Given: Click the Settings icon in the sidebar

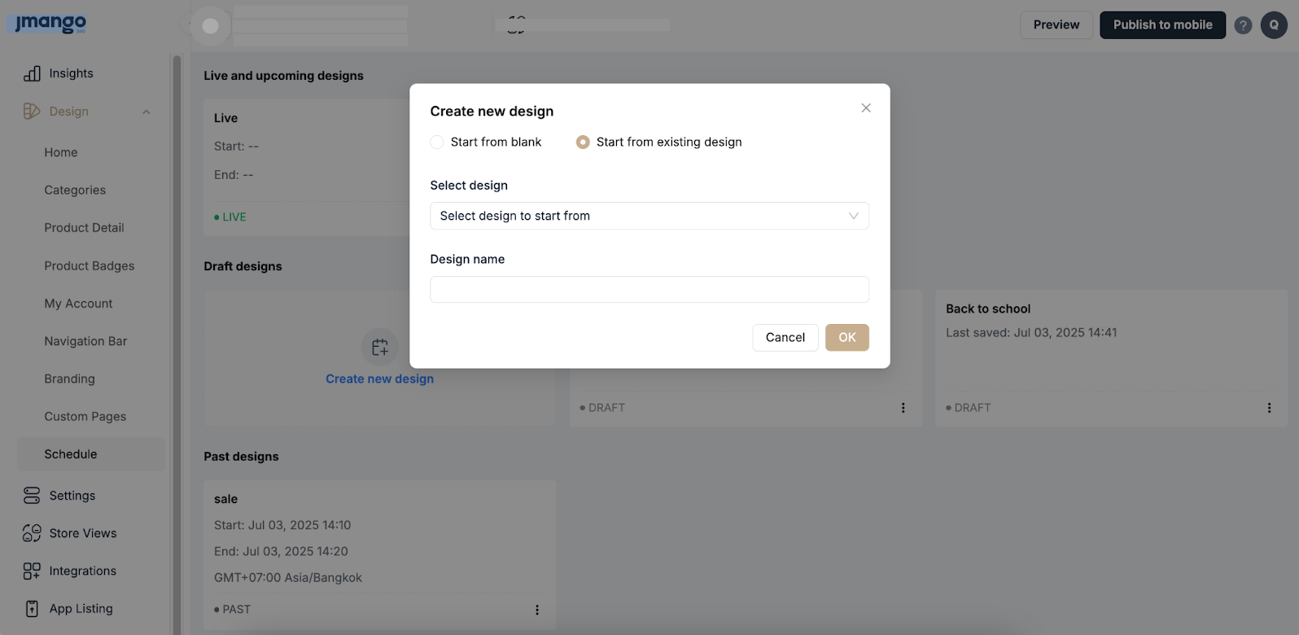Looking at the screenshot, I should (32, 495).
